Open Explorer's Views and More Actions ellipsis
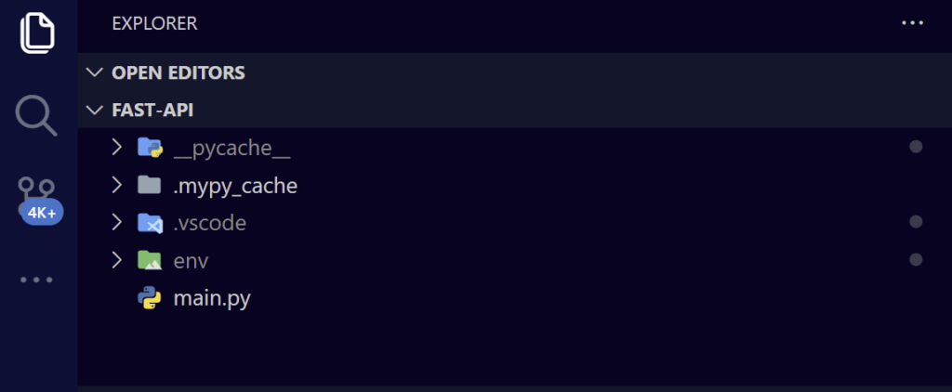The height and width of the screenshot is (392, 952). coord(912,23)
